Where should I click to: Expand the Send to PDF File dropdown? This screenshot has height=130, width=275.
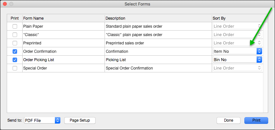click(x=42, y=120)
